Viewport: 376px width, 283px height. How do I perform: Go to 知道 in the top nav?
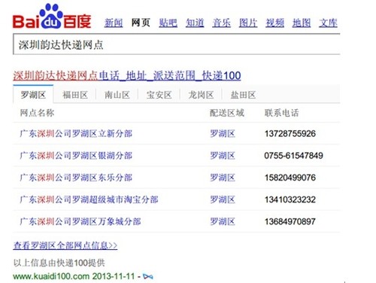pos(195,23)
